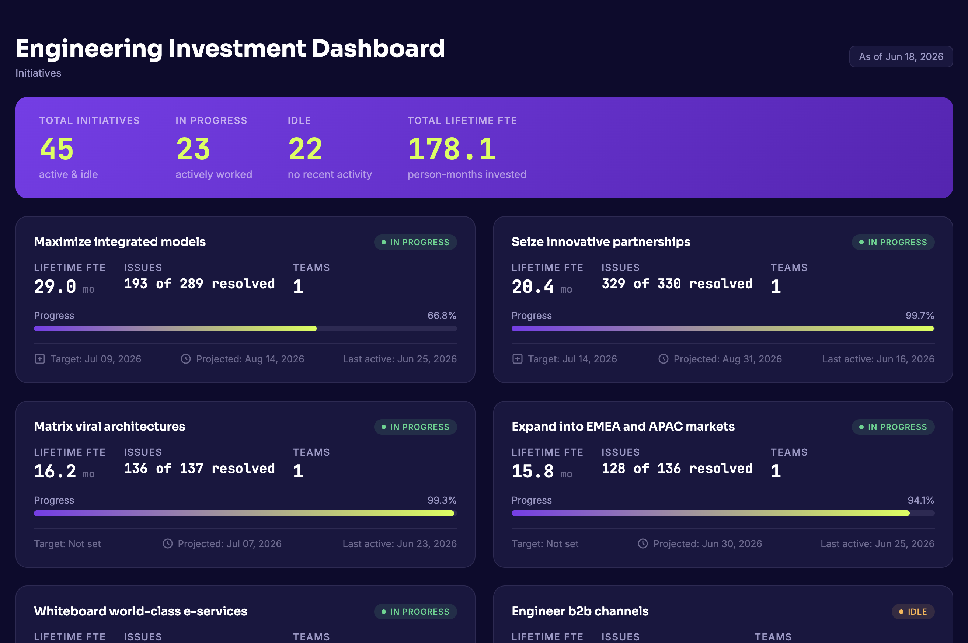Click projected clock icon in Matrix viral architectures card
The height and width of the screenshot is (643, 968).
click(168, 543)
